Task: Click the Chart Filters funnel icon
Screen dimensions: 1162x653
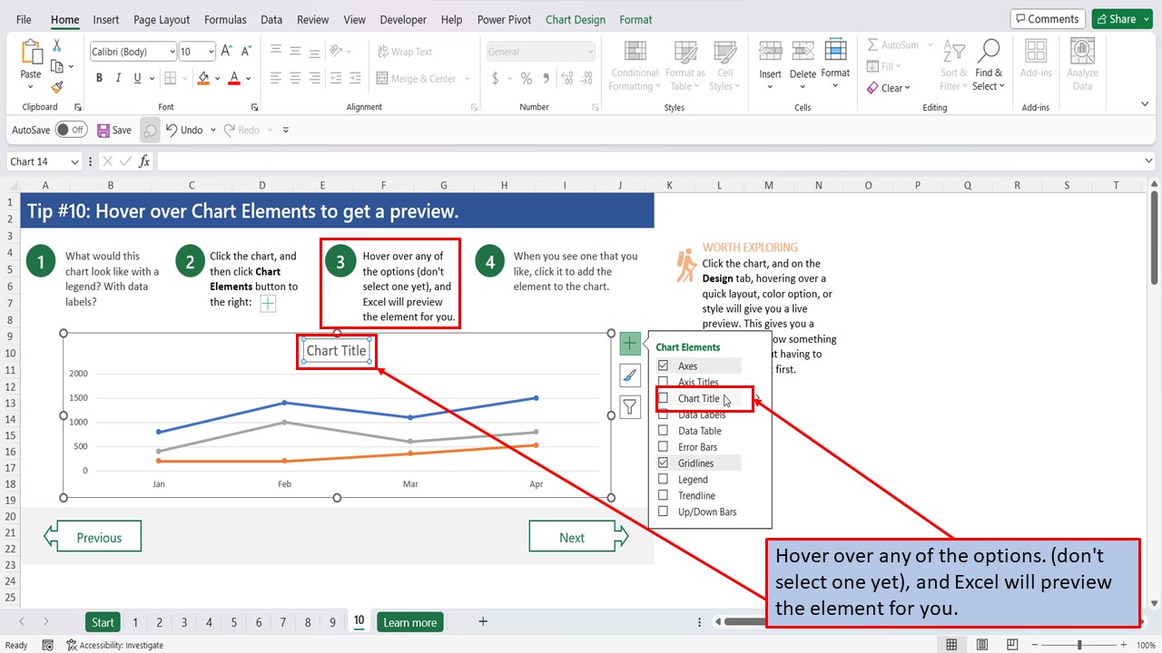Action: click(630, 406)
